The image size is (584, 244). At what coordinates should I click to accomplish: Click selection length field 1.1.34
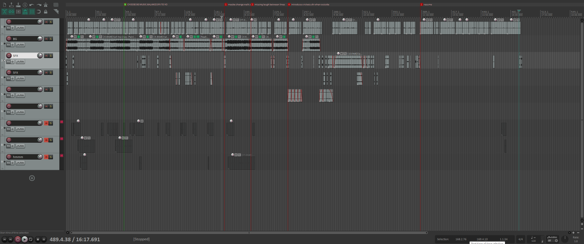504,239
